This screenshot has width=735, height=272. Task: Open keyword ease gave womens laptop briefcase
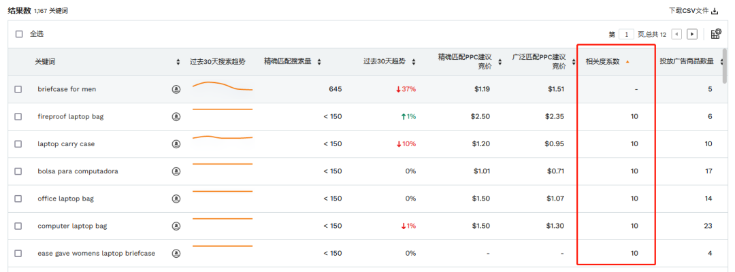coord(96,253)
